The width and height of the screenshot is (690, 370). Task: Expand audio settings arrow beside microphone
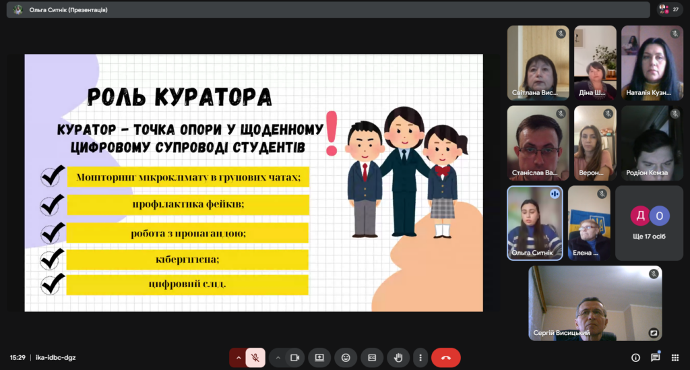point(239,357)
